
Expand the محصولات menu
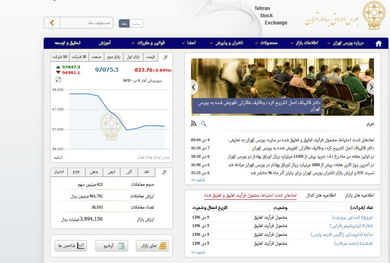(x=266, y=43)
